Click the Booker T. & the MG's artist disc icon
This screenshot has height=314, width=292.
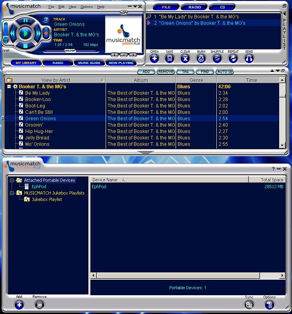[x=15, y=87]
